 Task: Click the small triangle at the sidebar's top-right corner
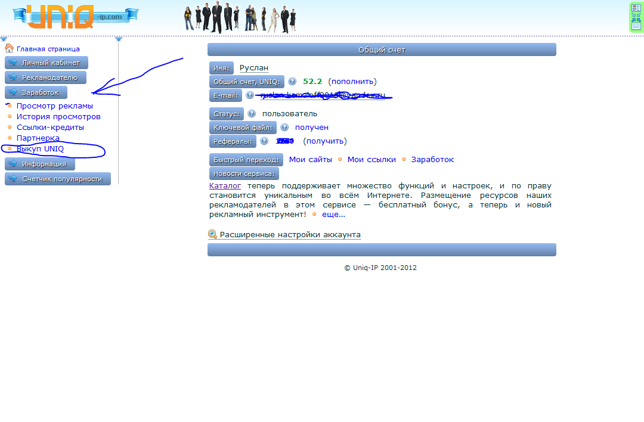pos(119,39)
